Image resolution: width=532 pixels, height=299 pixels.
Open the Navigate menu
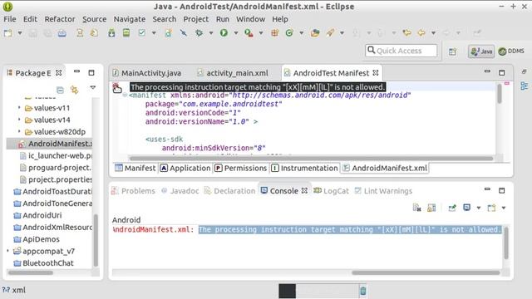(x=130, y=19)
